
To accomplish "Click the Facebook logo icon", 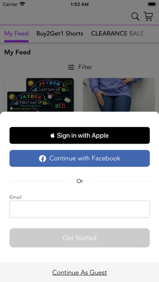I will [43, 159].
